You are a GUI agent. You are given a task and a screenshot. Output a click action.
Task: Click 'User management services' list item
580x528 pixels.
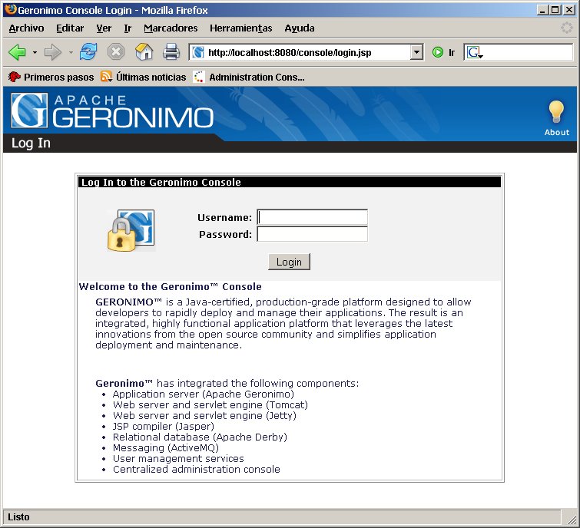pos(178,458)
